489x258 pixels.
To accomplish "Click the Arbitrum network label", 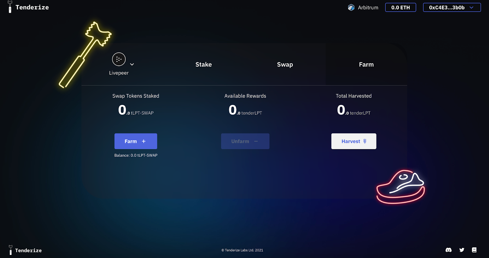I will tap(368, 8).
